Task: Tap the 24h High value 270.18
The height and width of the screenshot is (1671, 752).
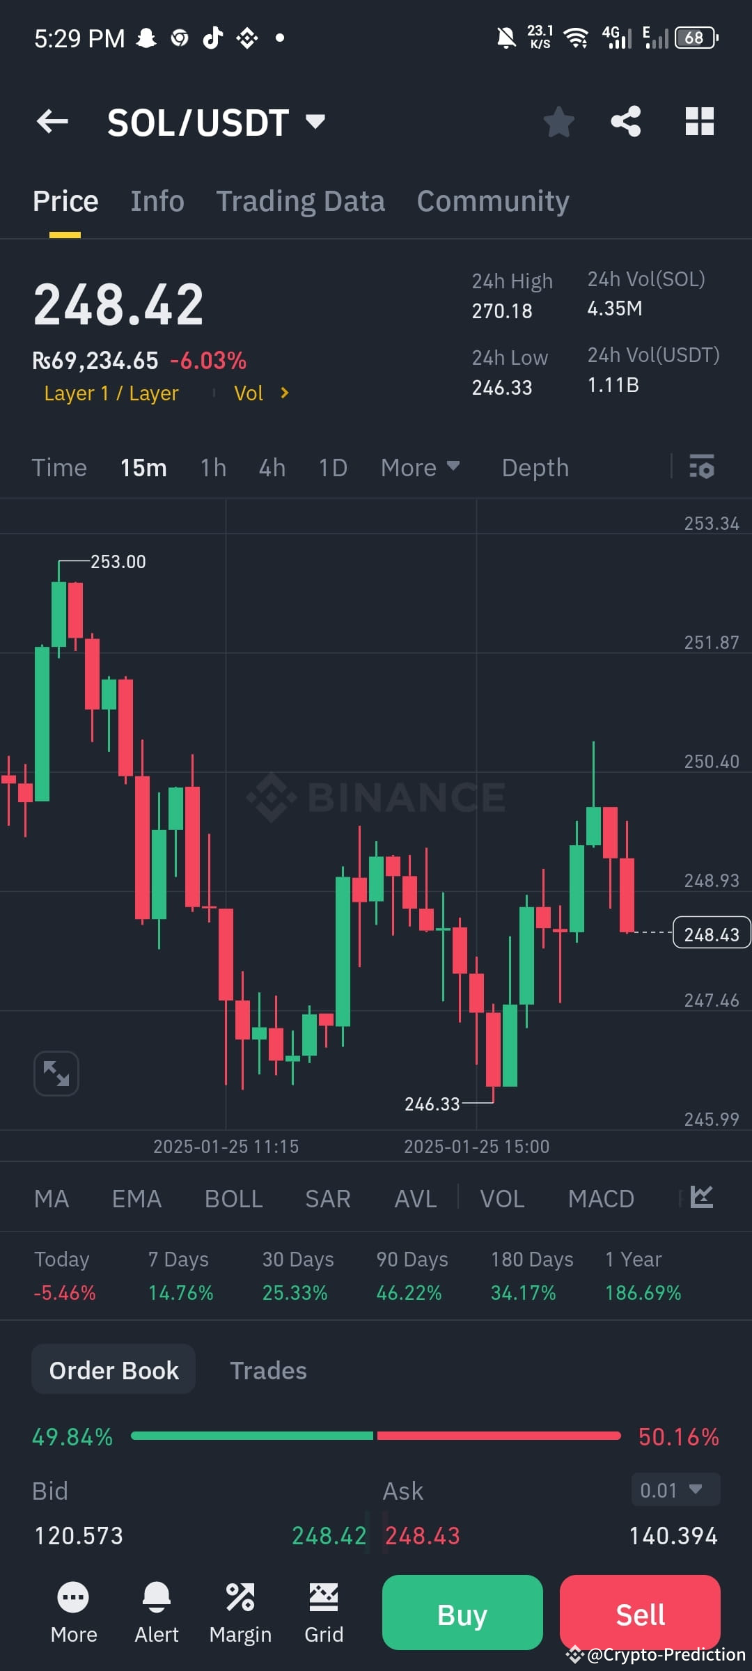Action: click(x=502, y=311)
